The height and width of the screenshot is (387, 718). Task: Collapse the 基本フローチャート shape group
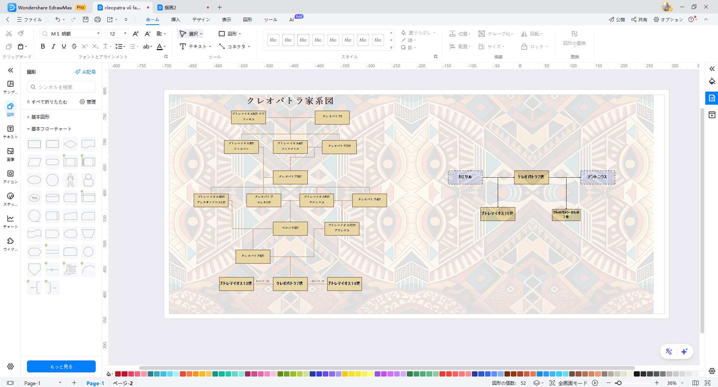coord(28,129)
